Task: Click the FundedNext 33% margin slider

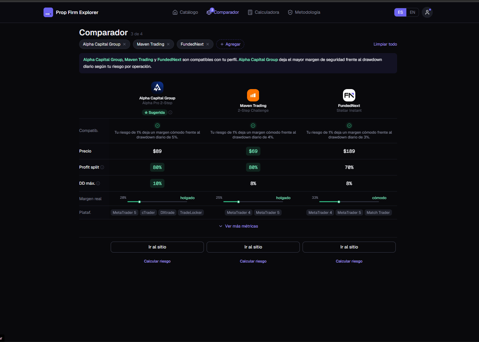Action: click(x=349, y=202)
